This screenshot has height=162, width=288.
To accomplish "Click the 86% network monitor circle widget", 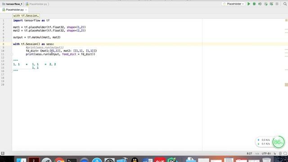I will click(278, 142).
